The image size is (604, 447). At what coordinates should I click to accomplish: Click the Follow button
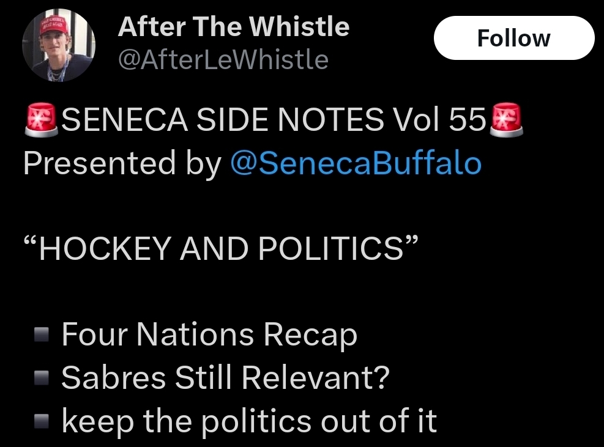click(513, 39)
